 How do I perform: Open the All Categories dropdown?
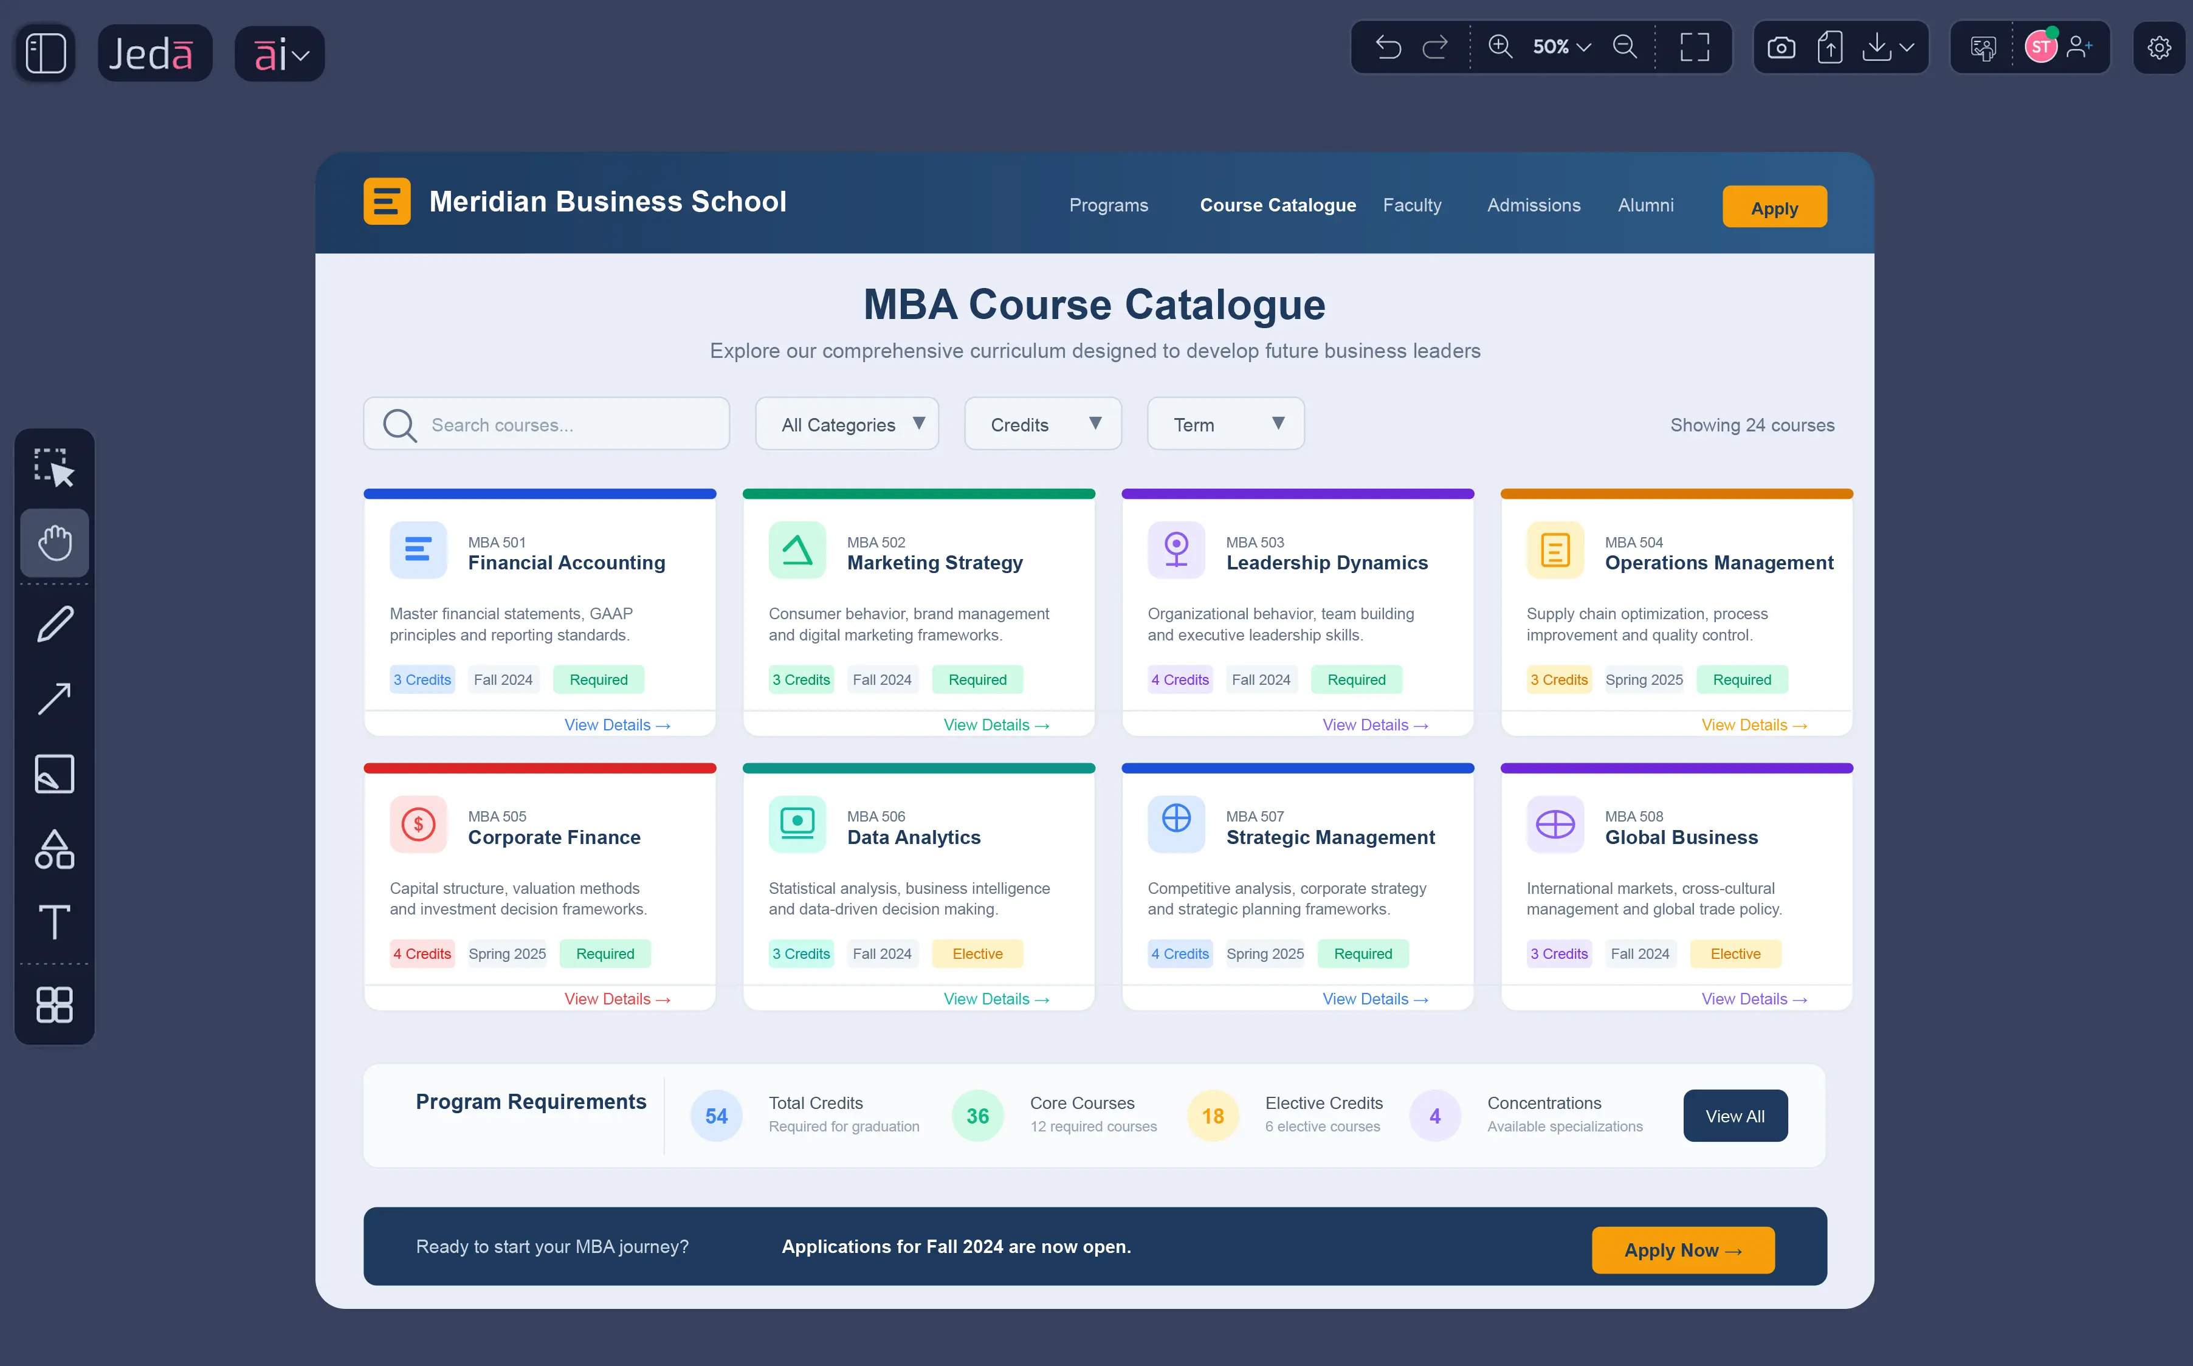click(x=847, y=424)
